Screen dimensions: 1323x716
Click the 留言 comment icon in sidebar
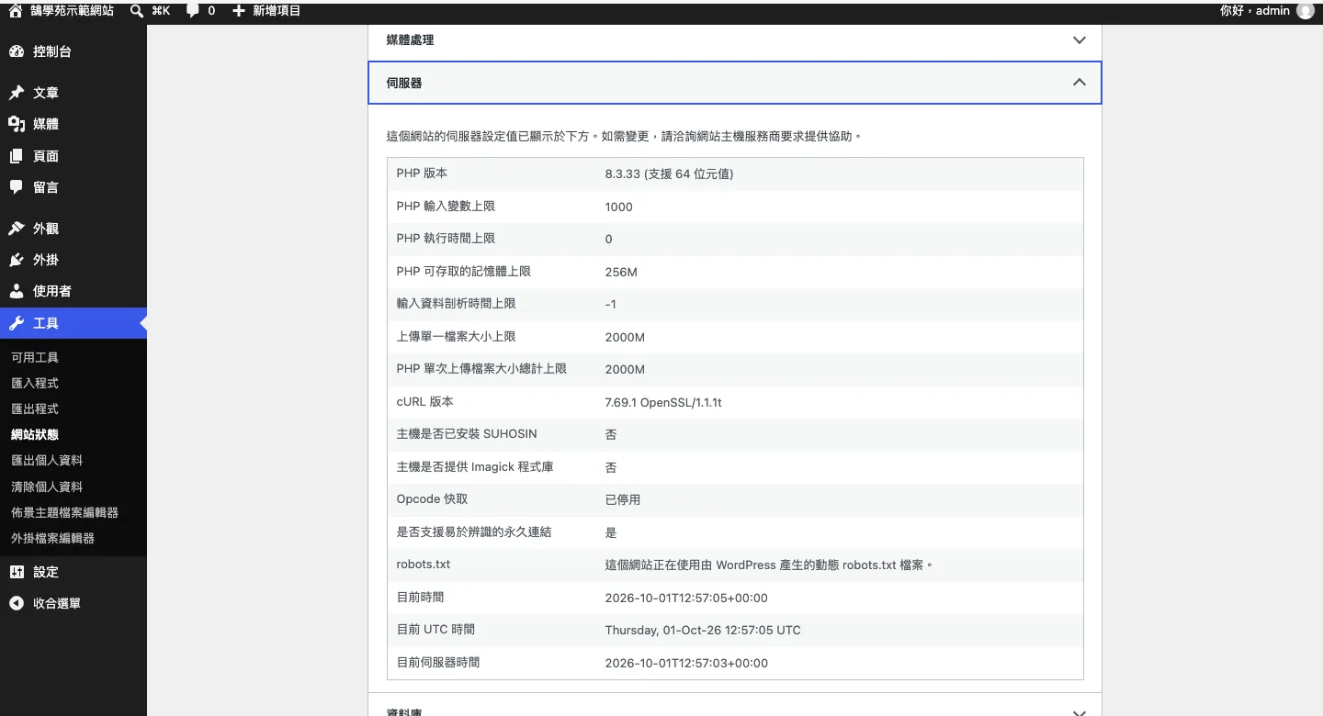point(17,187)
